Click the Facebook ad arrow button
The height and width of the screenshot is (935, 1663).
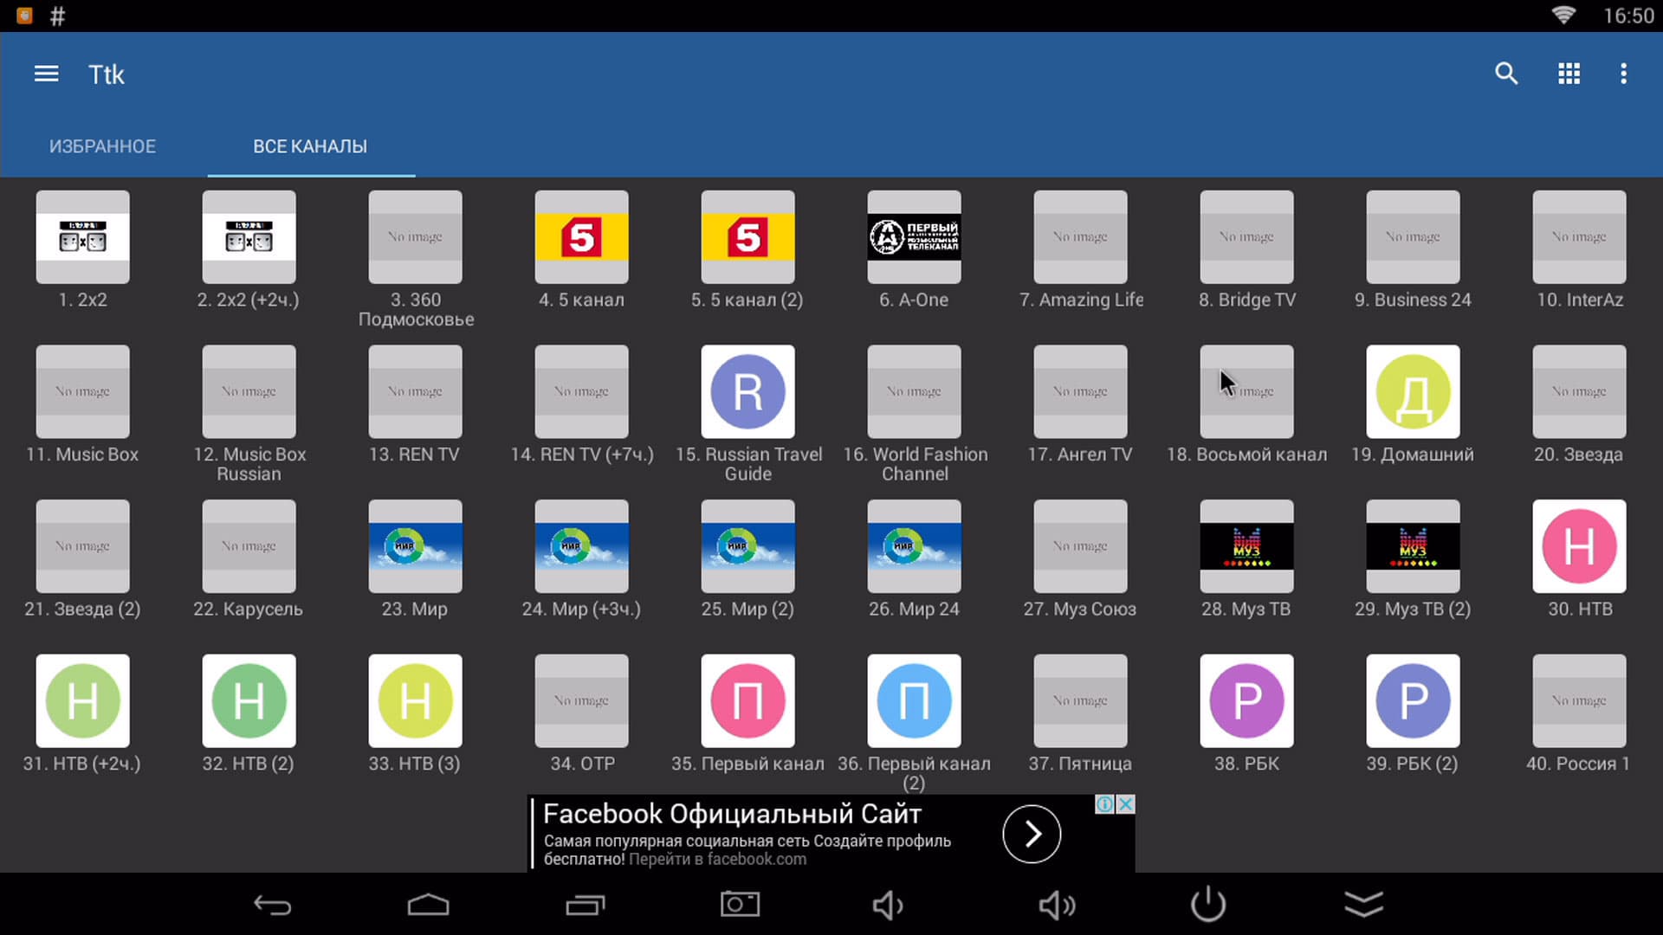click(x=1031, y=834)
